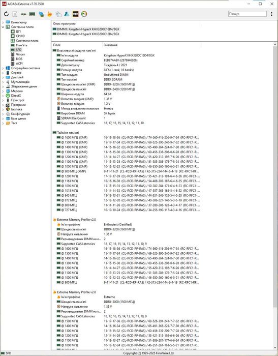Viewport: 278px width, 356px height.
Task: Click the Unbuffered DIMM value
Action: tap(116, 75)
